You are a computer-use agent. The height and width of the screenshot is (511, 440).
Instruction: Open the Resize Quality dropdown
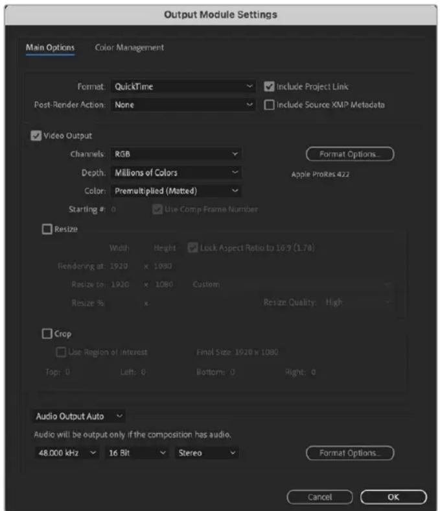point(357,303)
